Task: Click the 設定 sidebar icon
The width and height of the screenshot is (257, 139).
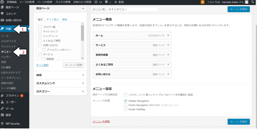Action: 2,115
